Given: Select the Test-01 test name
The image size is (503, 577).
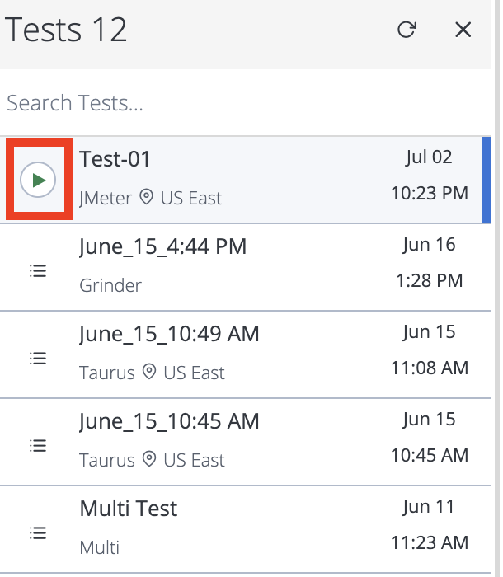Looking at the screenshot, I should 115,159.
